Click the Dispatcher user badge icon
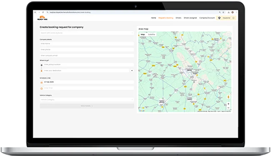Image resolution: width=271 pixels, height=156 pixels. pyautogui.click(x=219, y=18)
